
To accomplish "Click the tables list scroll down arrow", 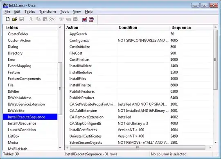I will coord(60,148).
